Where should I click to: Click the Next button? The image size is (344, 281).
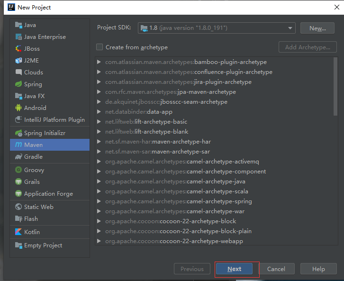click(x=235, y=269)
